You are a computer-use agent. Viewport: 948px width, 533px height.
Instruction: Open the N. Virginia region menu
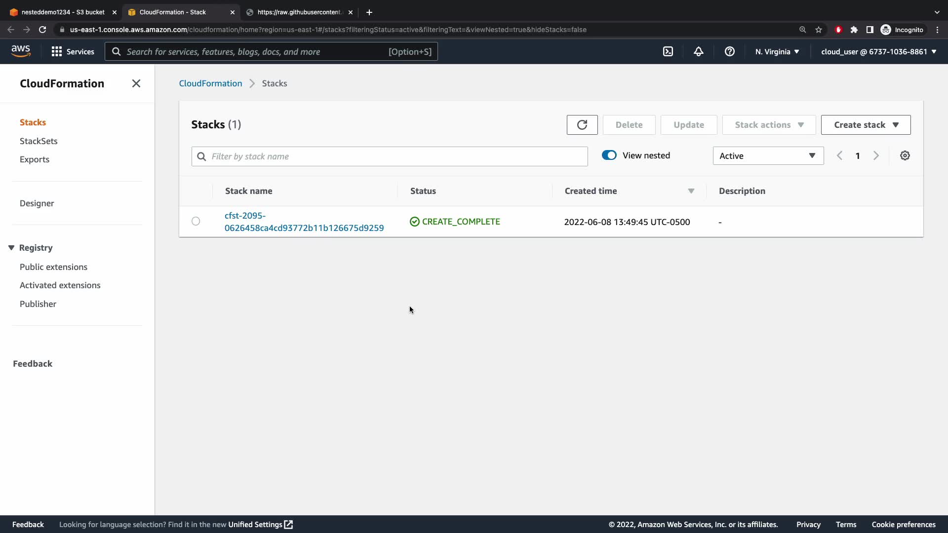pyautogui.click(x=777, y=51)
